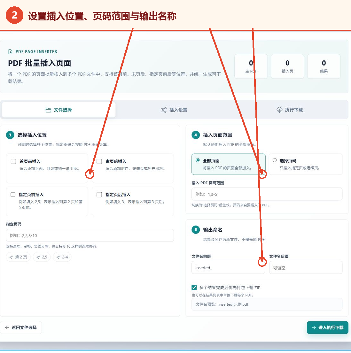Click the 文件名预览：inserted_示例.pdf text
The image size is (351, 353).
pos(222,304)
